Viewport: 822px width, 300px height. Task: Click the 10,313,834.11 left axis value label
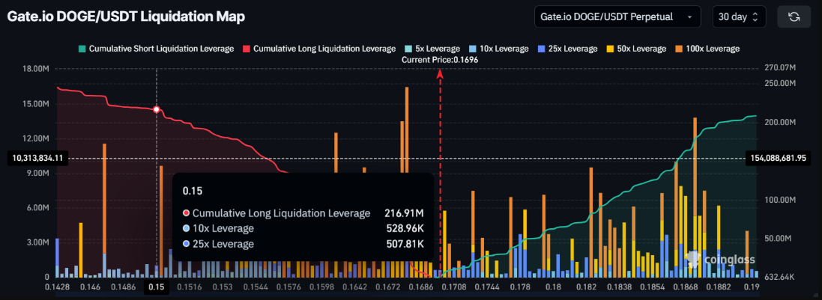coord(36,158)
